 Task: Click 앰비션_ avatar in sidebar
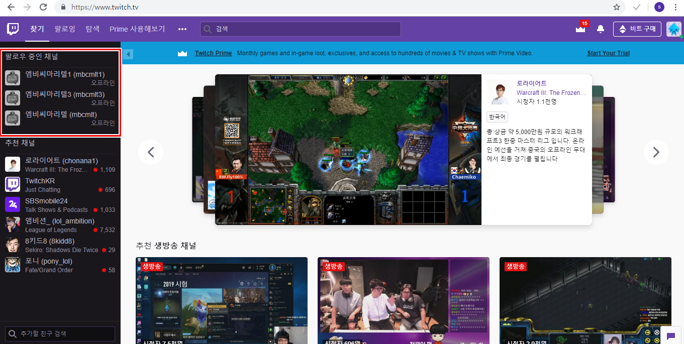point(13,224)
